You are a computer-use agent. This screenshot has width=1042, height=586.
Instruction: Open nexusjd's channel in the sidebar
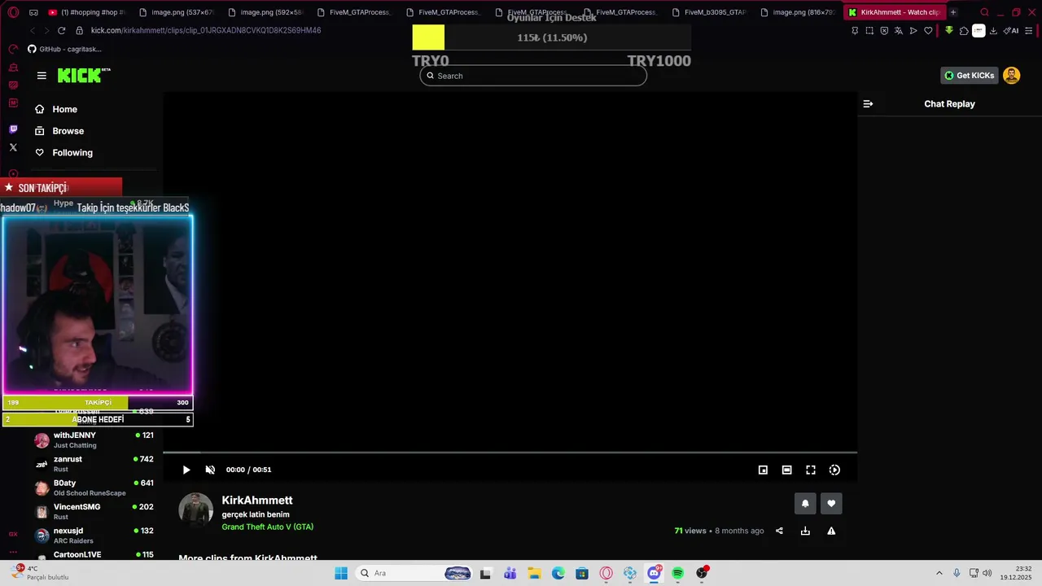point(94,536)
